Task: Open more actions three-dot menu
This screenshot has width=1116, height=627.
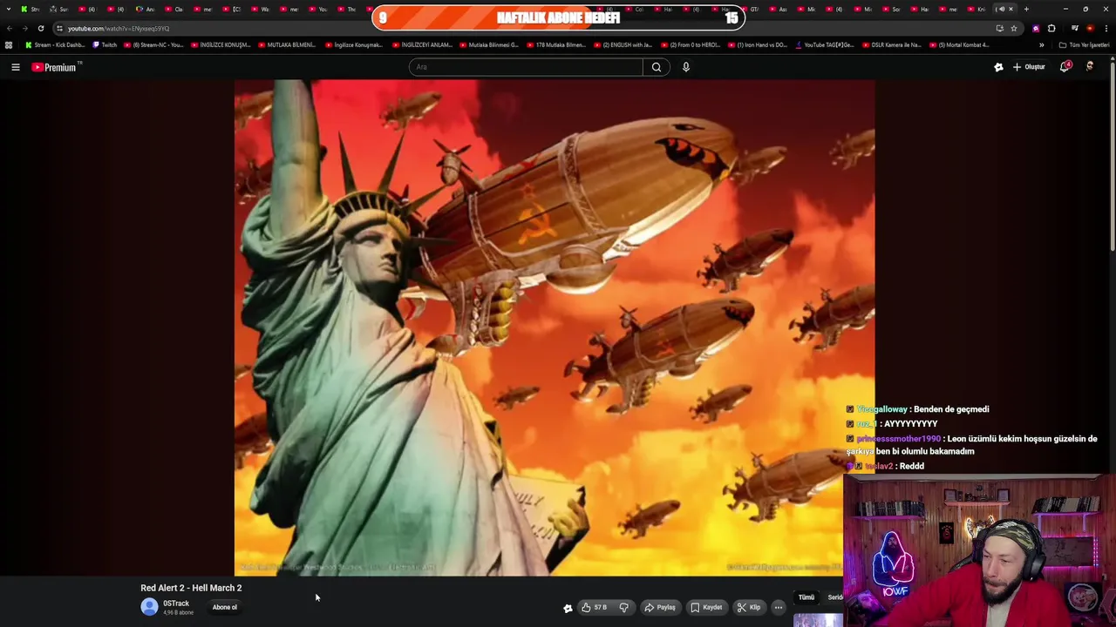Action: coord(779,608)
